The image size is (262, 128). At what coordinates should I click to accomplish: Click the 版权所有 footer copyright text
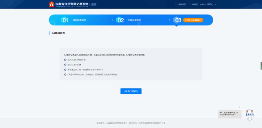click(x=131, y=123)
